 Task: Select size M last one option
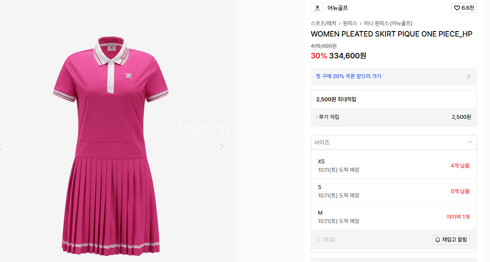click(x=394, y=217)
